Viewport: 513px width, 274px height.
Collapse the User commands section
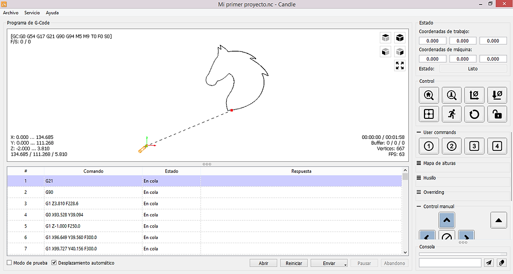click(419, 132)
